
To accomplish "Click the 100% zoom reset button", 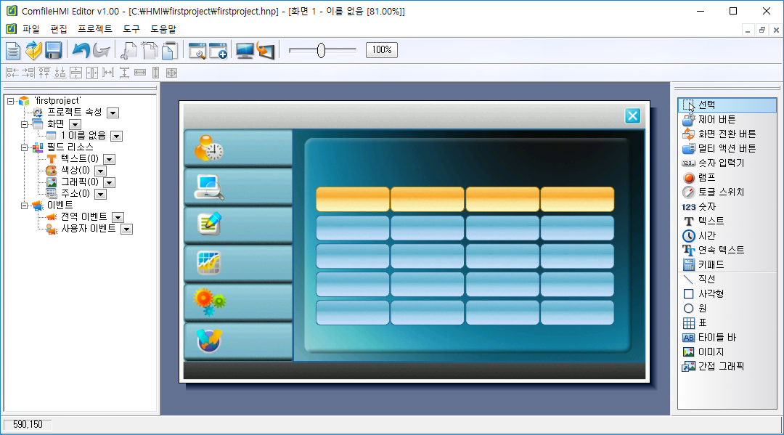I will click(381, 50).
